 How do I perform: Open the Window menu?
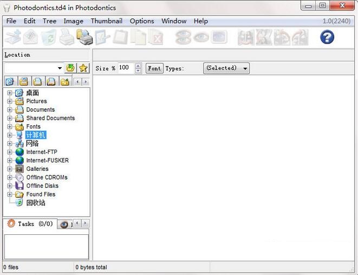[x=174, y=21]
